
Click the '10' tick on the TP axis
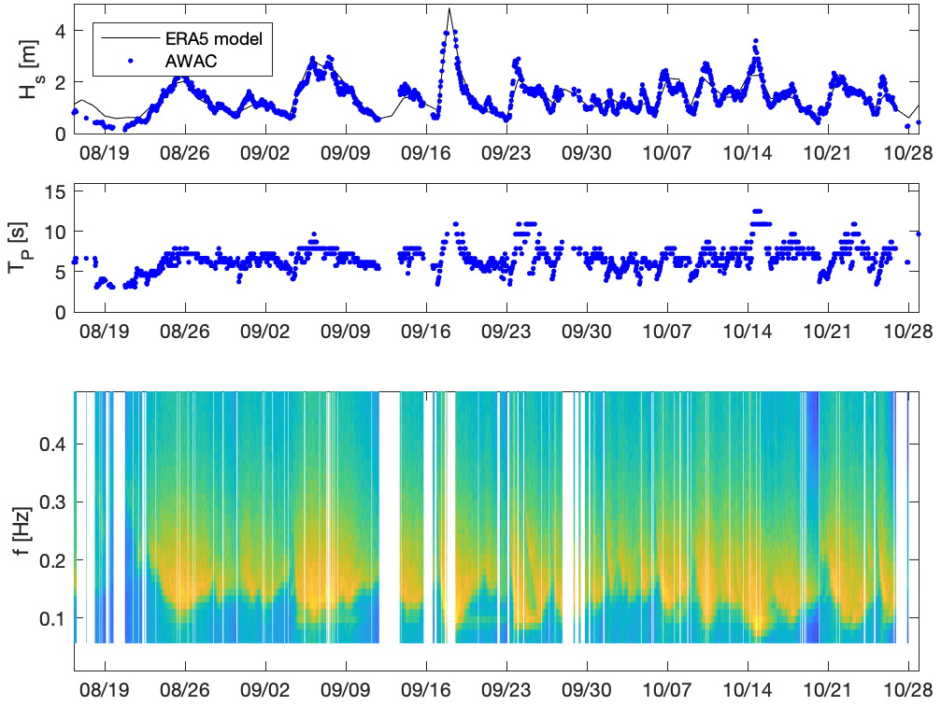point(56,233)
